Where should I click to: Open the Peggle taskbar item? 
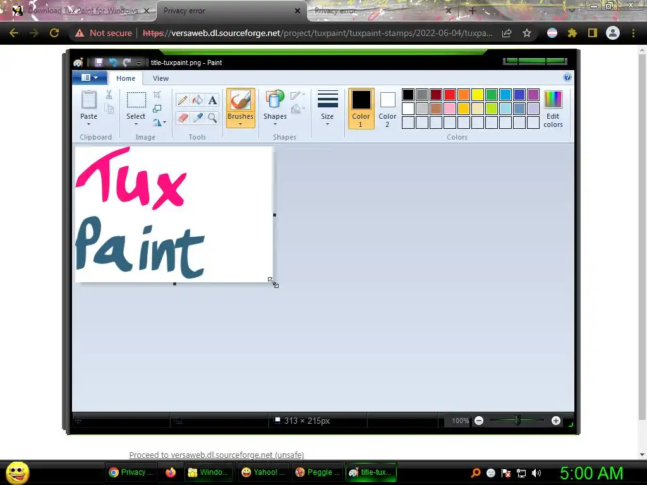(x=318, y=472)
